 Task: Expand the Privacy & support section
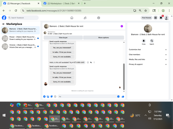148,64
